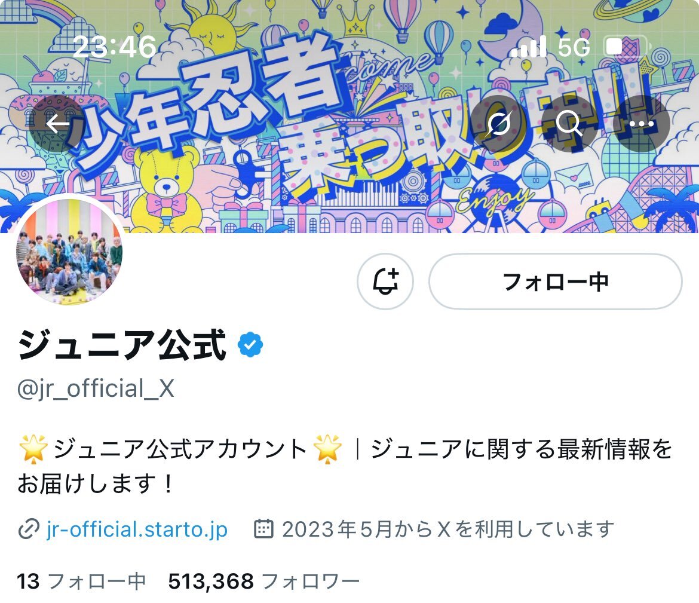Tap the blue verified badge
Screen dimensions: 699x603
[250, 345]
